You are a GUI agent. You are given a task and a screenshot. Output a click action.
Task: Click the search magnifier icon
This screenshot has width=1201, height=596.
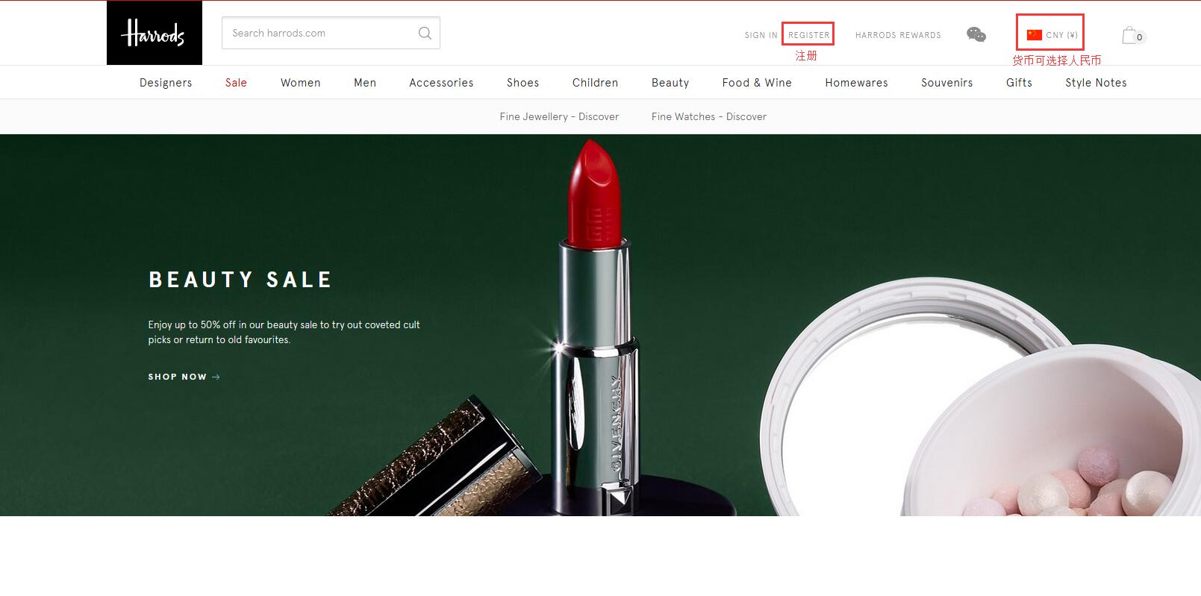click(425, 33)
